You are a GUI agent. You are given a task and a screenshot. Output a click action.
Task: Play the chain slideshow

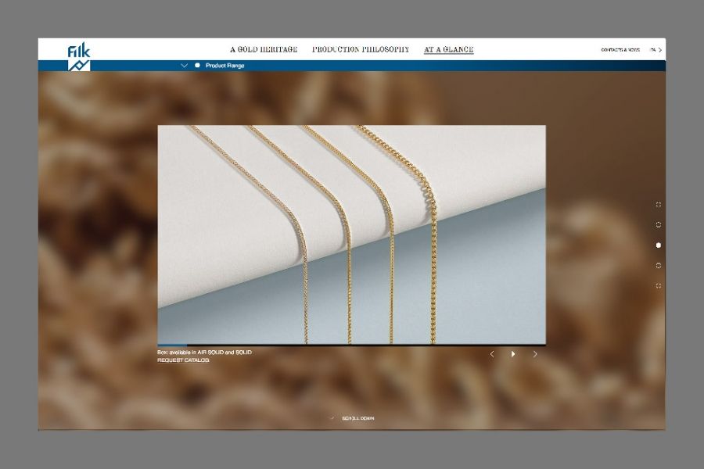coord(513,354)
